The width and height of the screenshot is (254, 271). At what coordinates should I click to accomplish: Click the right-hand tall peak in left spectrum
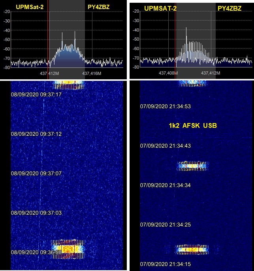coord(75,39)
